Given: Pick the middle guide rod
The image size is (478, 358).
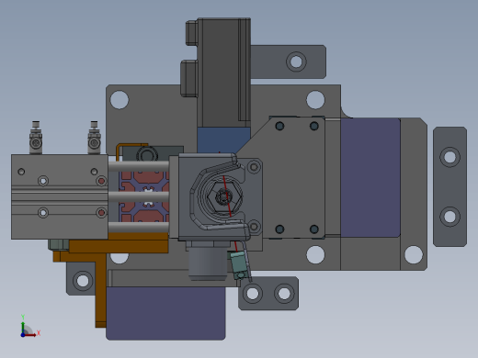Looking at the screenshot, I should coord(139,196).
